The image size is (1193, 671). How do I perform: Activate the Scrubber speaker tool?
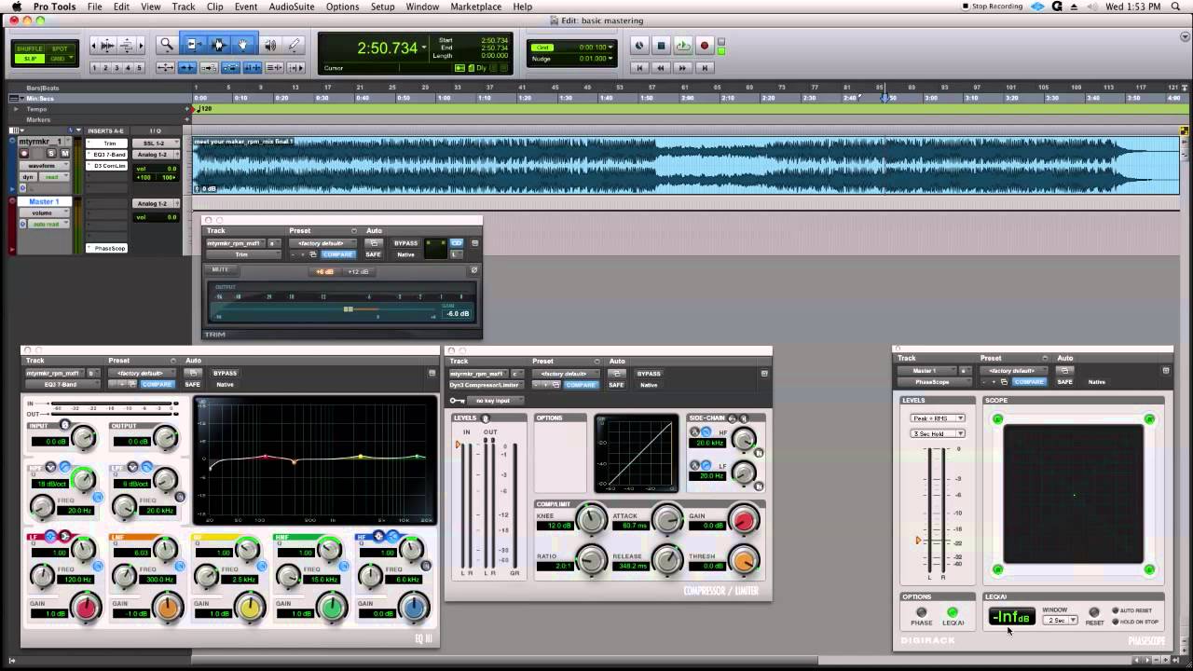coord(270,44)
